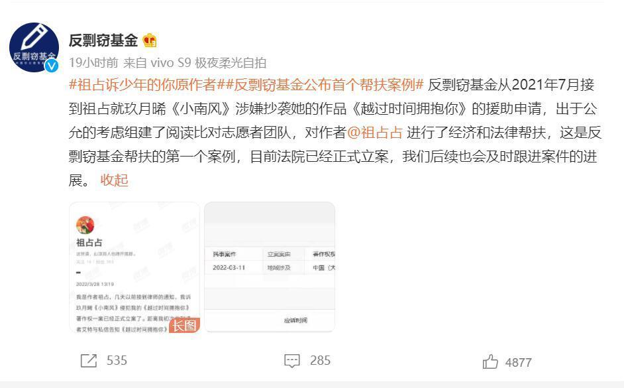
Task: Like the post with thumbs-up icon
Action: 490,361
